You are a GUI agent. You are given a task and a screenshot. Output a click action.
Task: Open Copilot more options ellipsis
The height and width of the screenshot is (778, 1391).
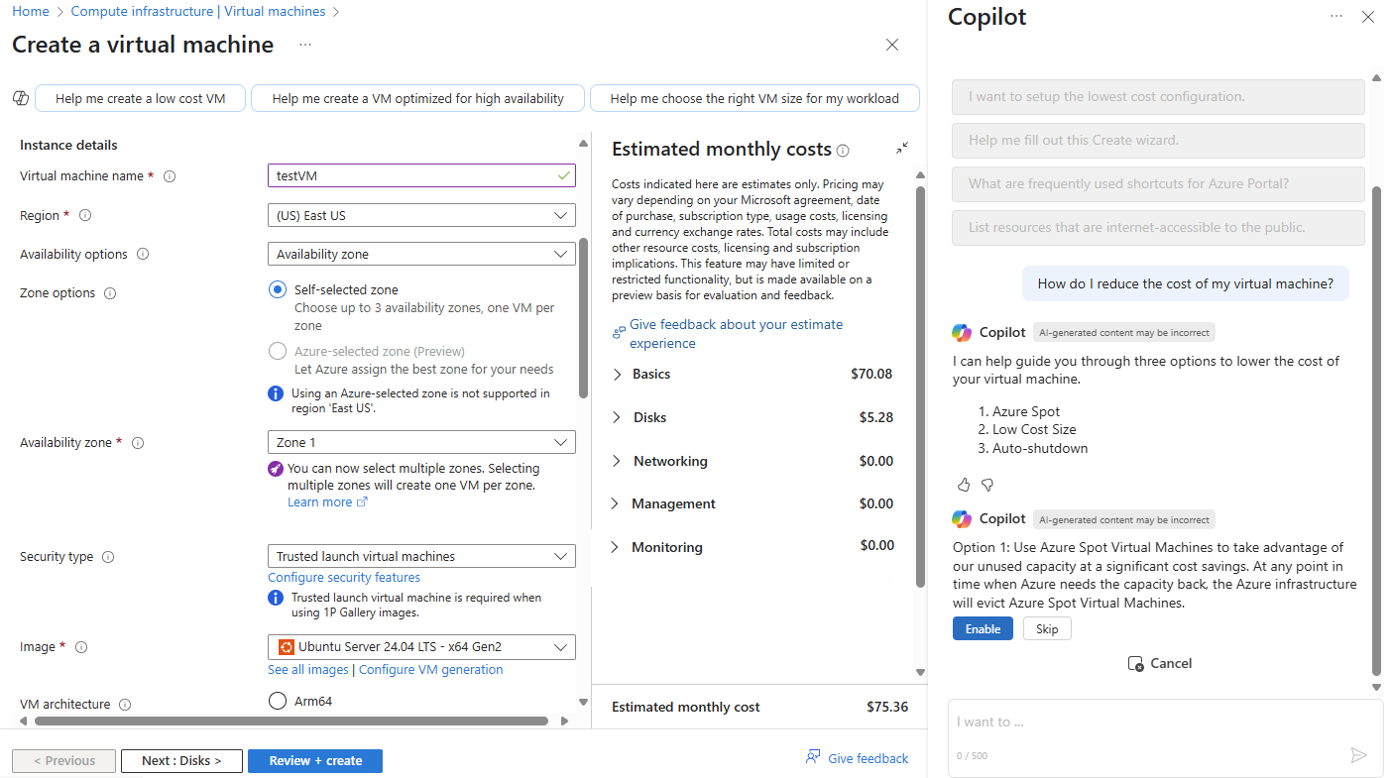(1336, 16)
